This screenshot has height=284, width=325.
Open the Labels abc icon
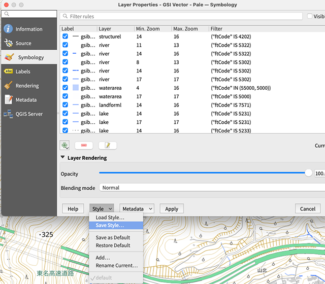(8, 71)
